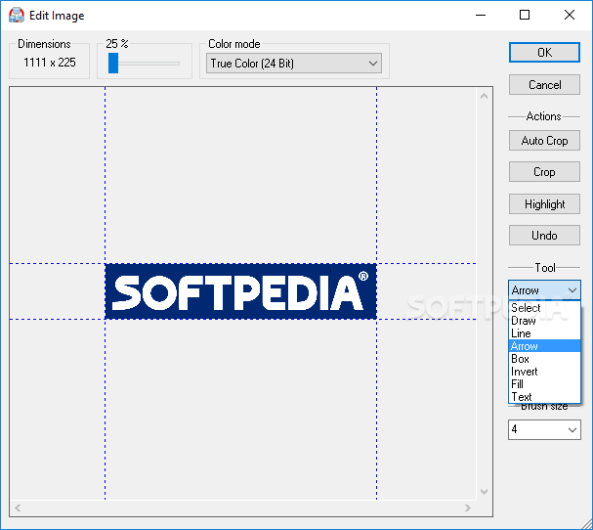Click the Softpedia image in the canvas
Screen dimensions: 593x530
pyautogui.click(x=241, y=291)
